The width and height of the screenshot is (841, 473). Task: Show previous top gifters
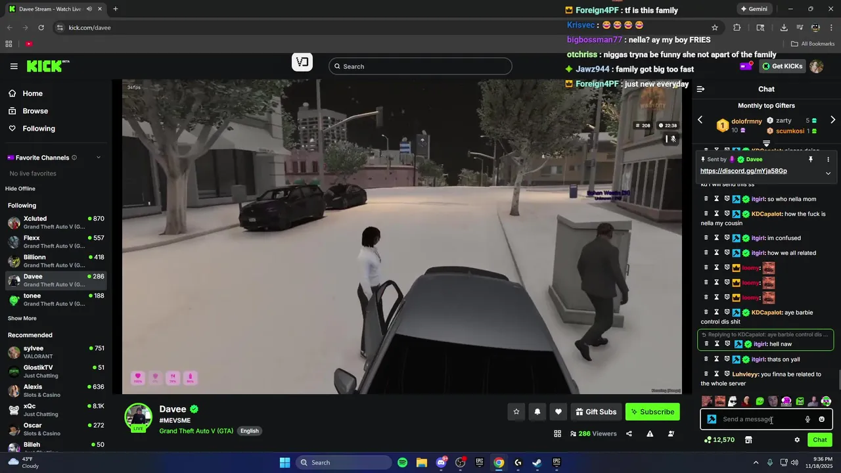(x=700, y=120)
